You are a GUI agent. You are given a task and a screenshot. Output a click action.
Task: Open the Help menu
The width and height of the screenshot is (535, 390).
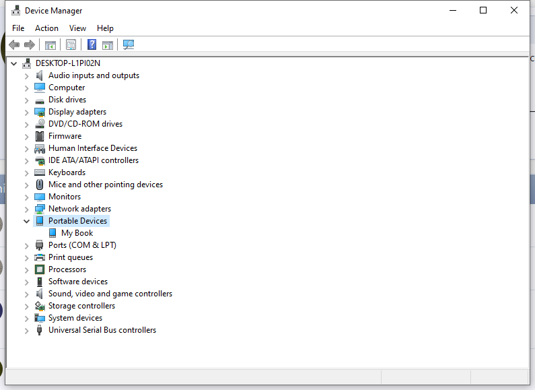coord(105,28)
